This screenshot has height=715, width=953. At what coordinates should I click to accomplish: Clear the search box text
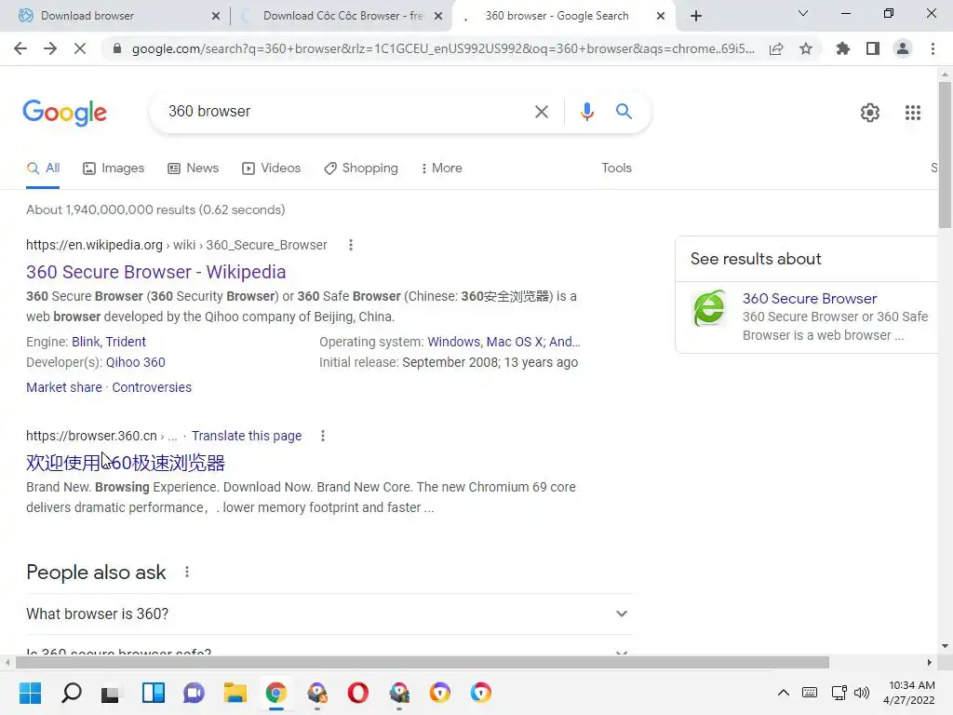[x=541, y=112]
